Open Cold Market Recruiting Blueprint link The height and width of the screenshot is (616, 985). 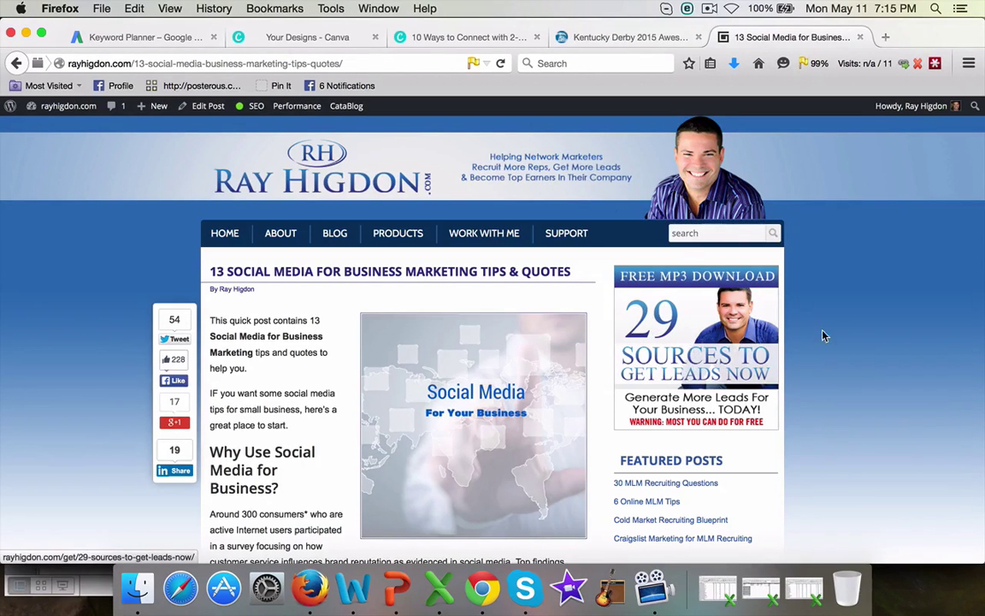[x=670, y=520]
